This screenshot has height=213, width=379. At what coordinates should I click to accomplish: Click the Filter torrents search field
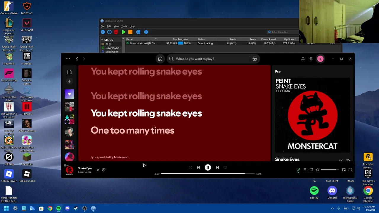(283, 32)
